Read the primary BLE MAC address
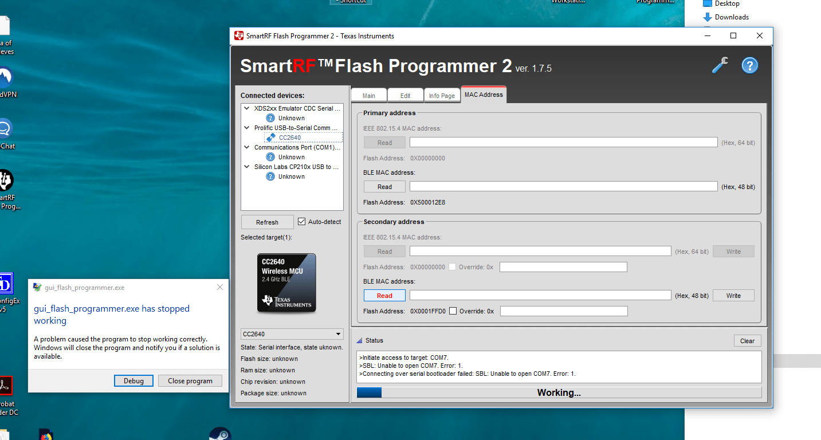 click(x=385, y=187)
